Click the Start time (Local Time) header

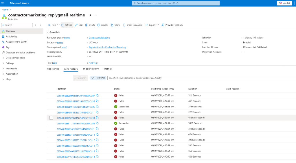coord(163,89)
